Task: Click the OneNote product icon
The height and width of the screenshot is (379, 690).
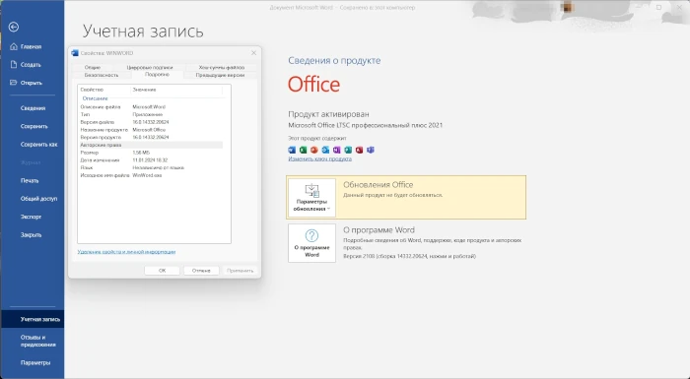Action: [x=337, y=150]
